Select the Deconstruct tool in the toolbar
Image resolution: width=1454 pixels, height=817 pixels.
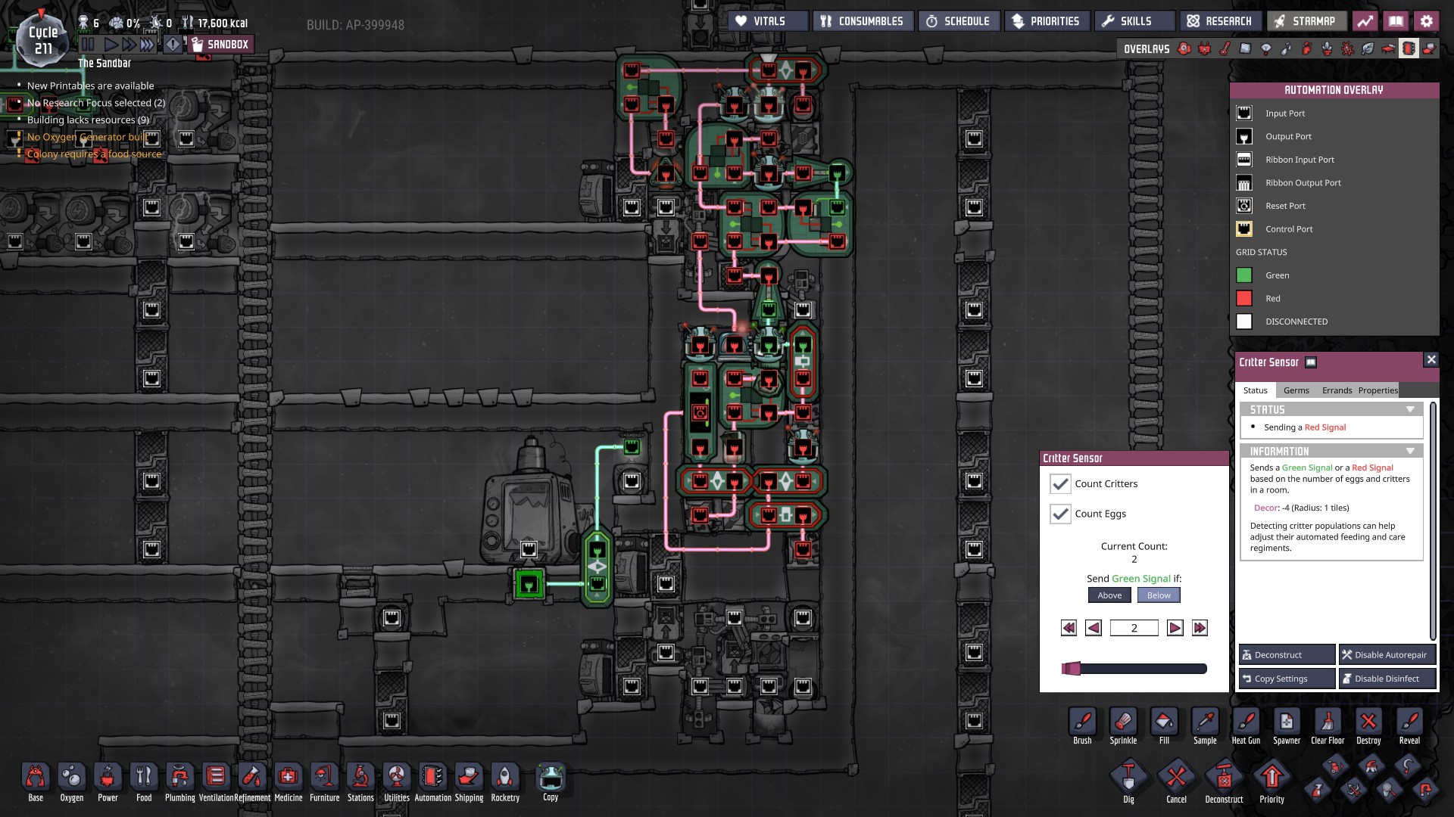click(1224, 781)
